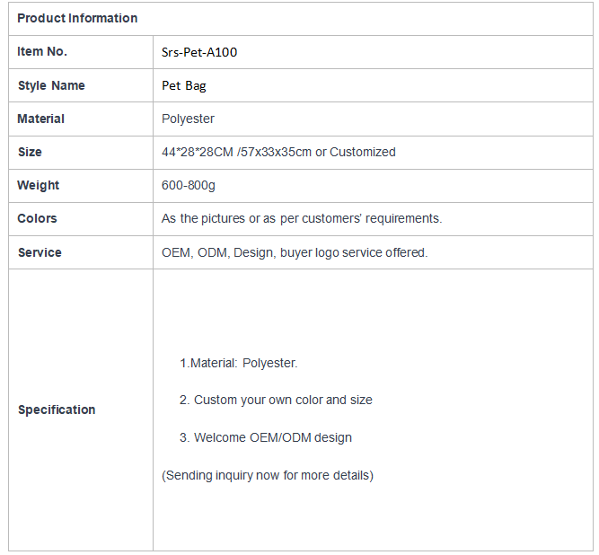Select the Service label cell

click(x=81, y=252)
